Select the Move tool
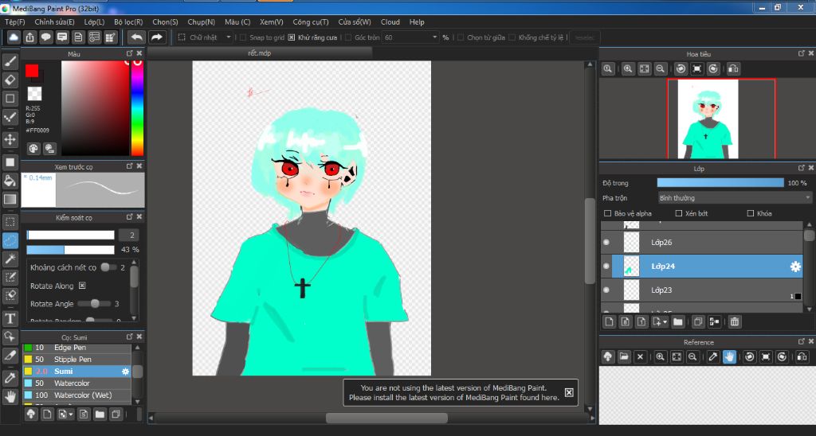Image resolution: width=816 pixels, height=436 pixels. 10,139
